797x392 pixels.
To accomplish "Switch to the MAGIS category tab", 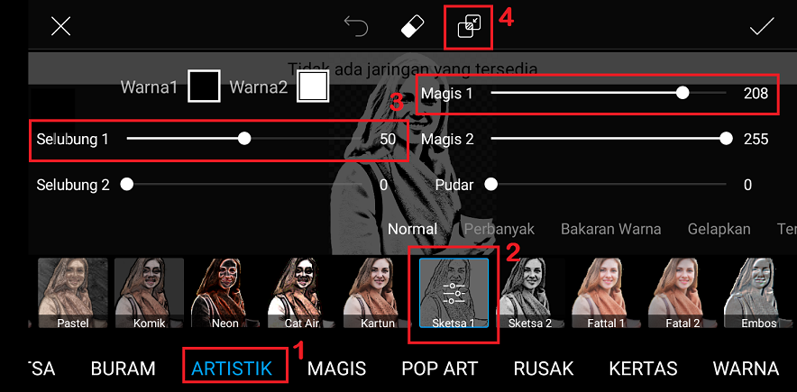I will [336, 369].
